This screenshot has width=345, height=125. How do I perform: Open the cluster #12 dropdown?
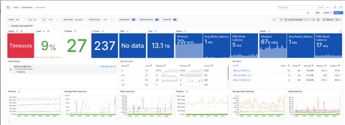21,20
